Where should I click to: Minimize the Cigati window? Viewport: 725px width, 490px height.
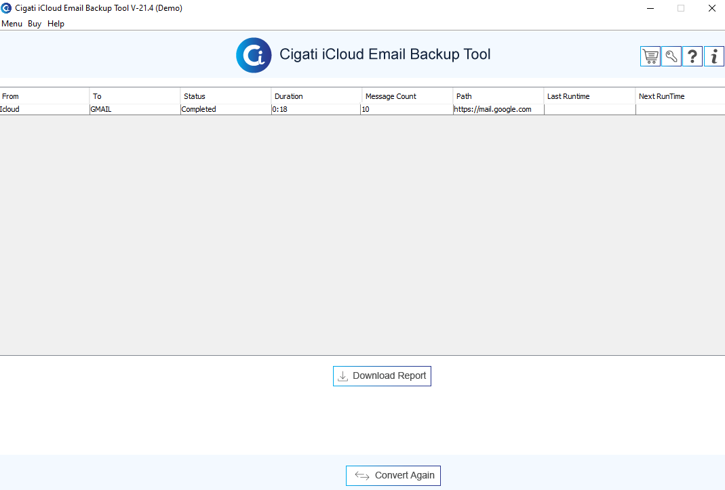point(650,8)
